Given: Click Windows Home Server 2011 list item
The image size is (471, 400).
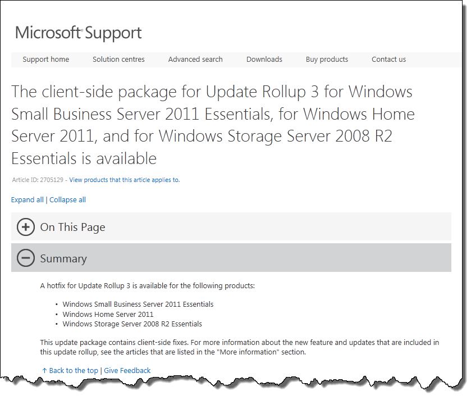Looking at the screenshot, I should (108, 315).
